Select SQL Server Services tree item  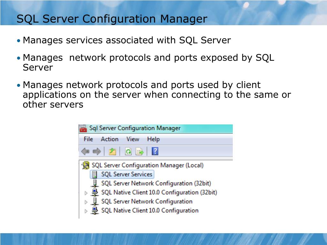pos(126,174)
